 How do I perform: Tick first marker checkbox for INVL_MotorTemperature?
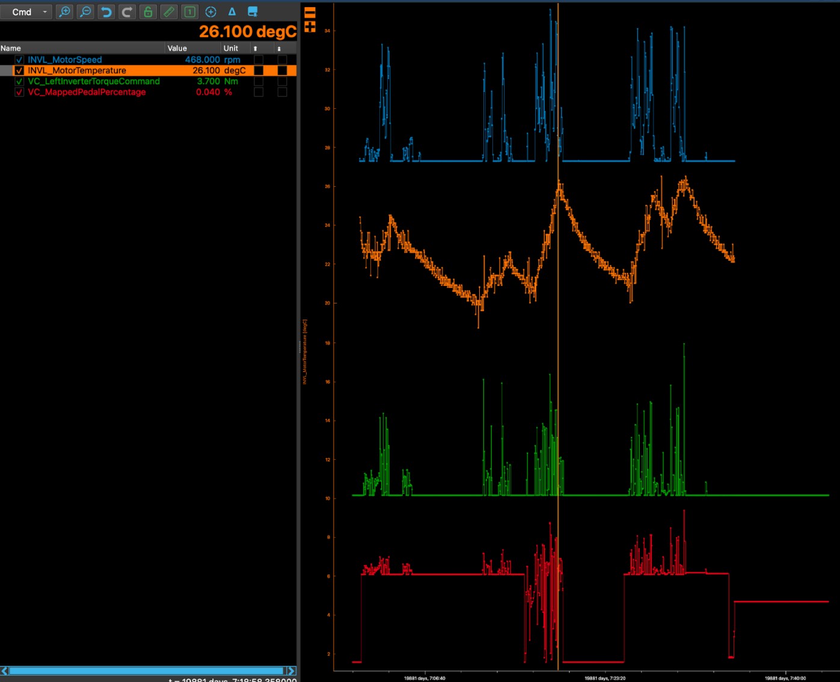(259, 70)
